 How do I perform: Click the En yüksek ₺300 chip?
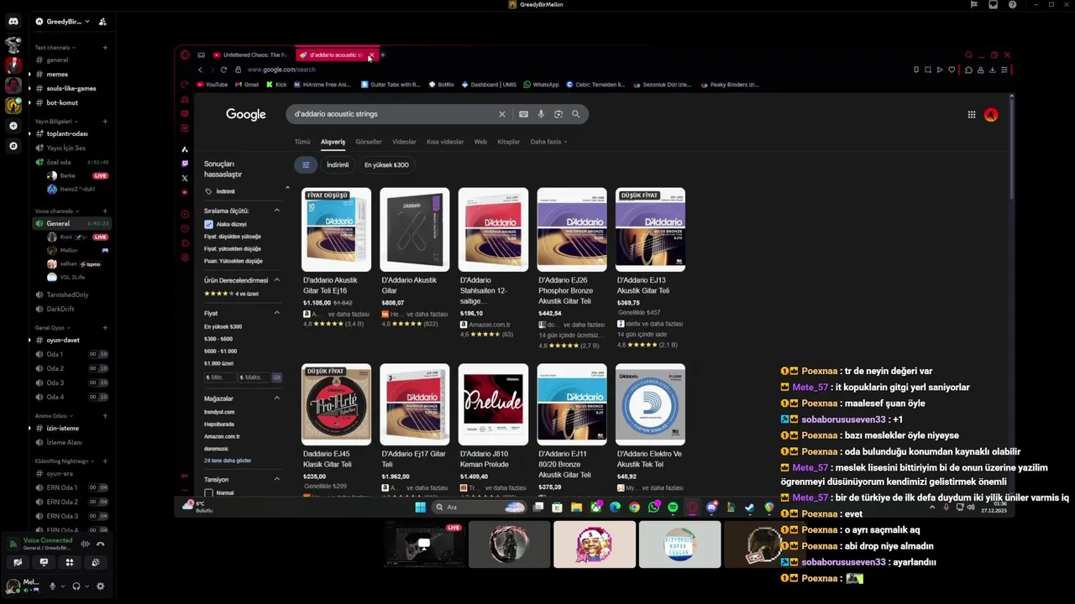386,165
